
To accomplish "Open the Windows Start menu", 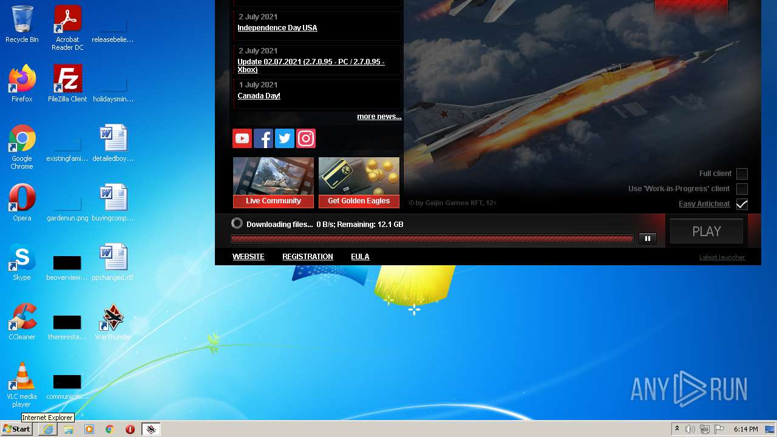I will 16,429.
